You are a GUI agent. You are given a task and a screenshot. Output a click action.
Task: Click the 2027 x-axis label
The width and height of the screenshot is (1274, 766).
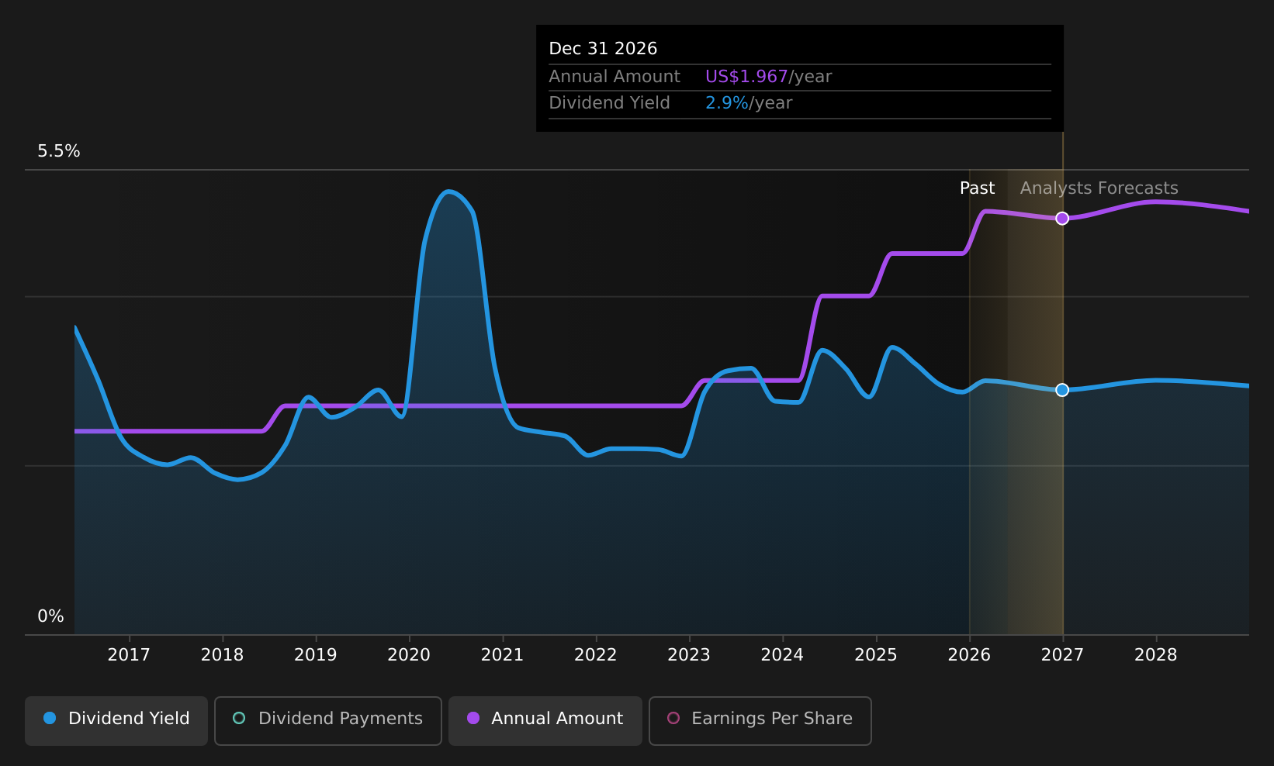[x=1062, y=655]
